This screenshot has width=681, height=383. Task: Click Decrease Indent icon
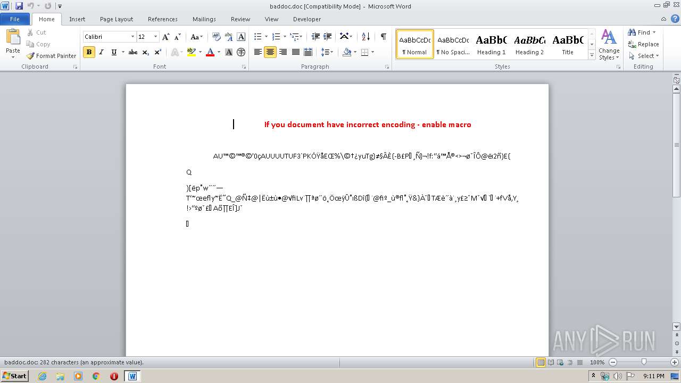point(315,37)
